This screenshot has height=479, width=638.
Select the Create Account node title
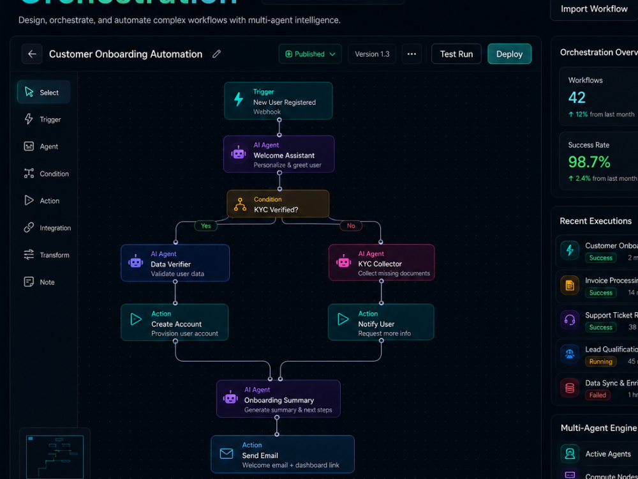176,324
